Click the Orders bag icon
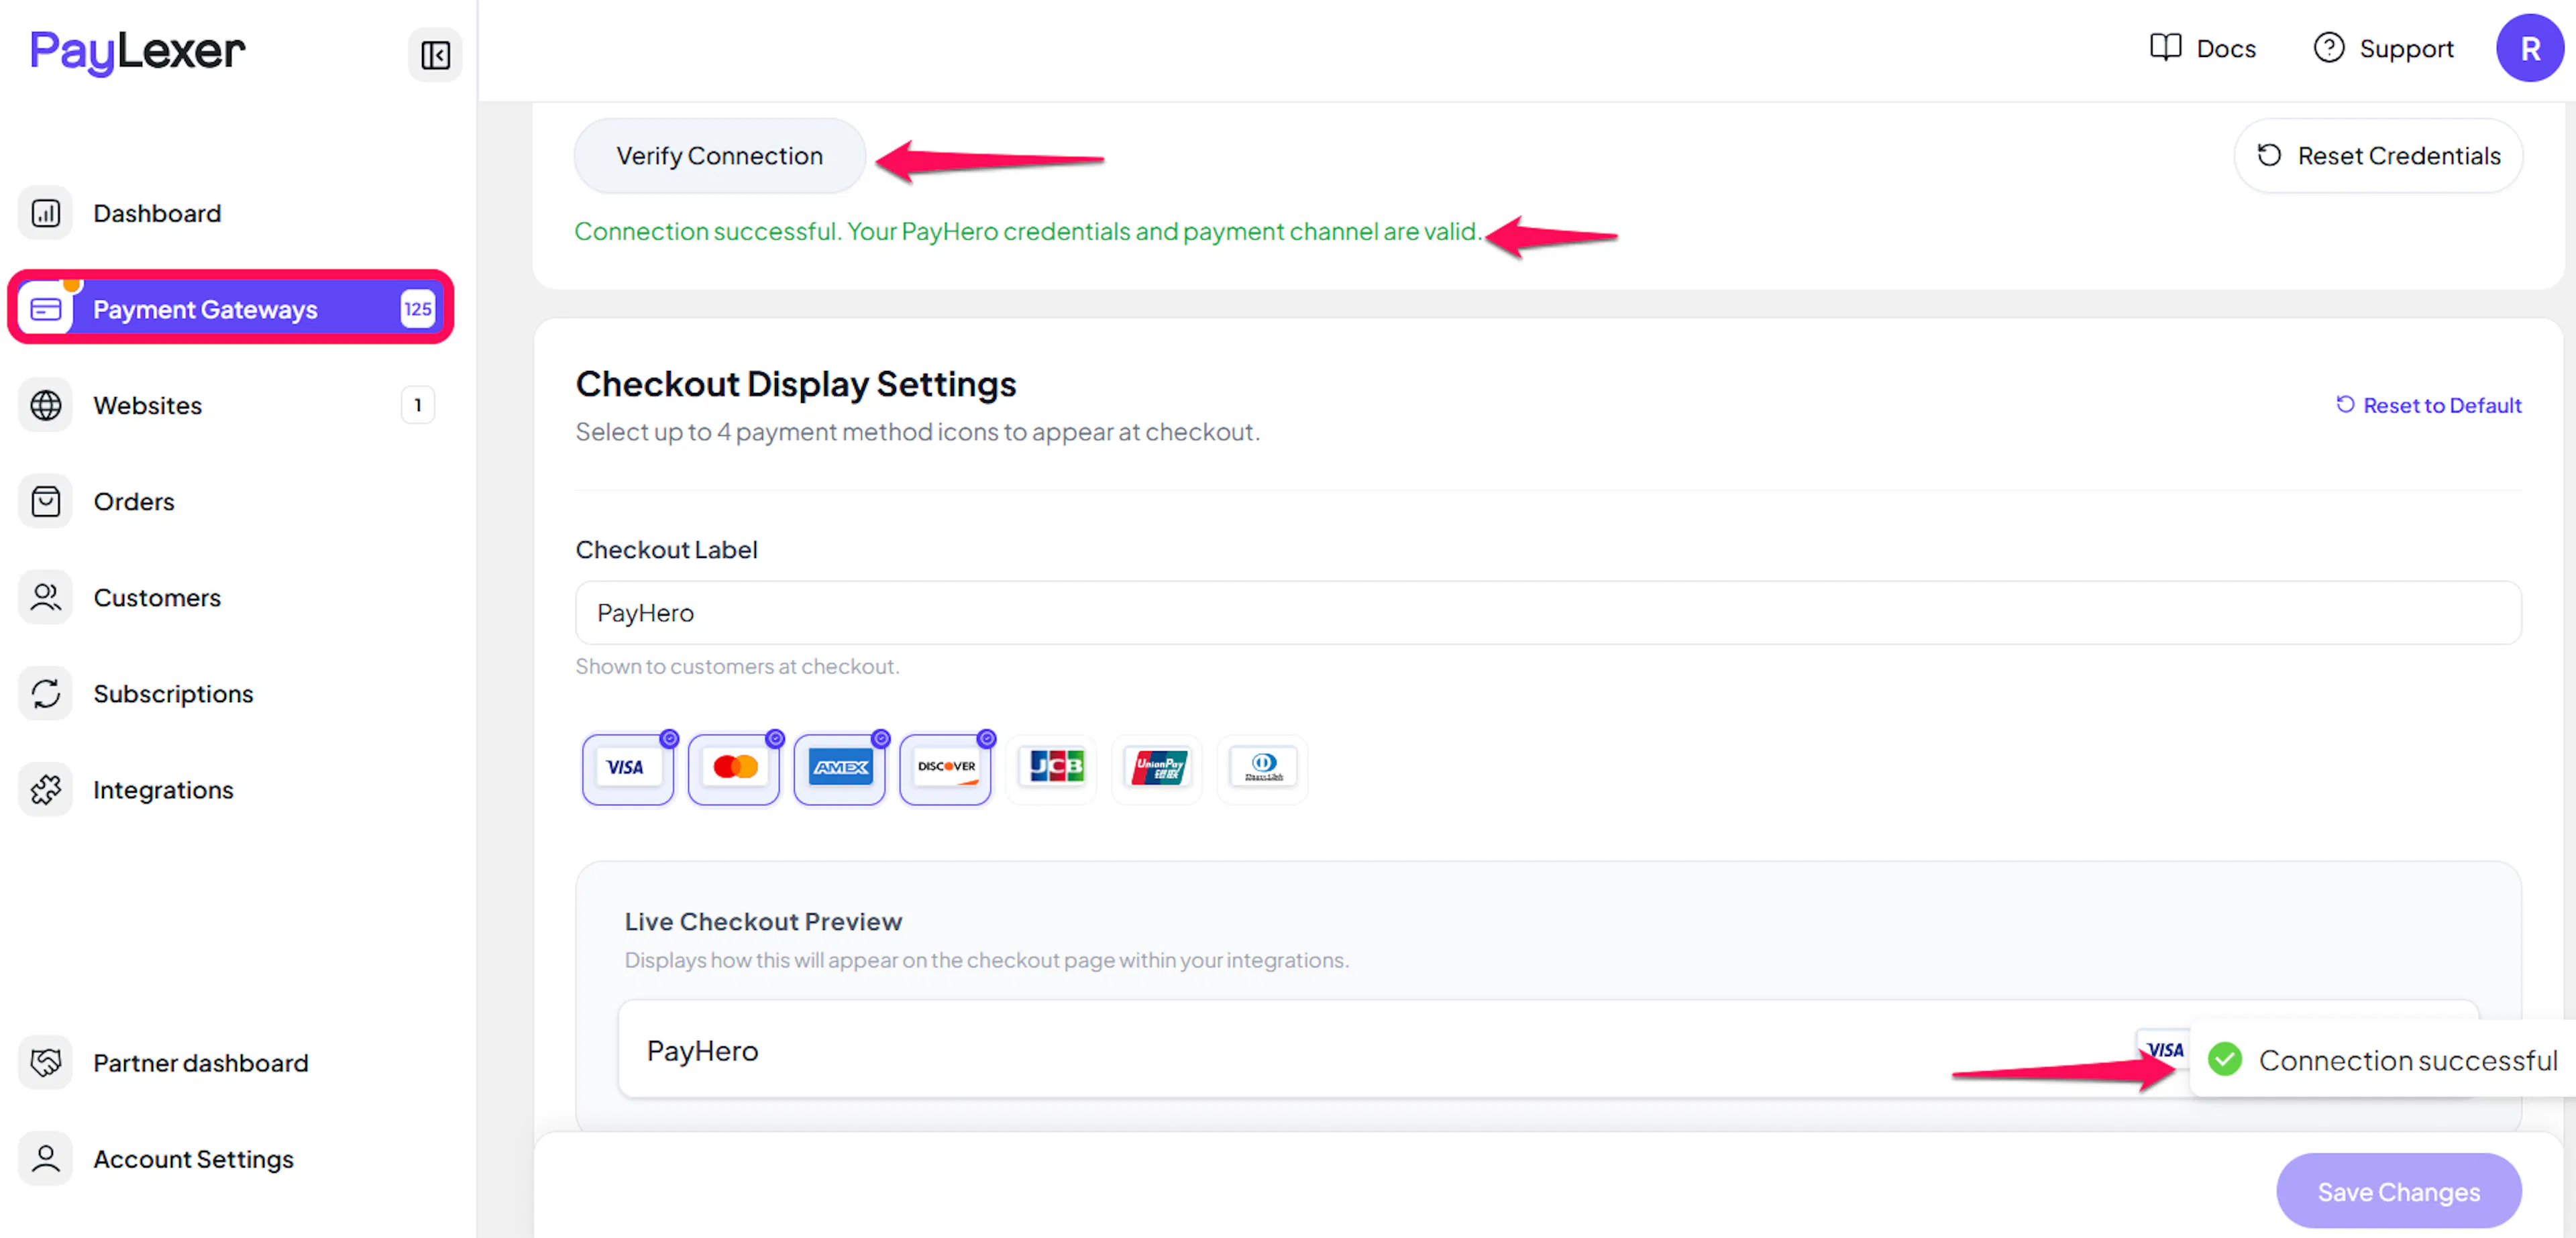 point(46,501)
